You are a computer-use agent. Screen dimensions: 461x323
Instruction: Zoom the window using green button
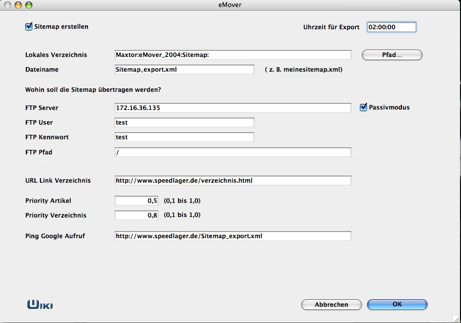point(29,5)
